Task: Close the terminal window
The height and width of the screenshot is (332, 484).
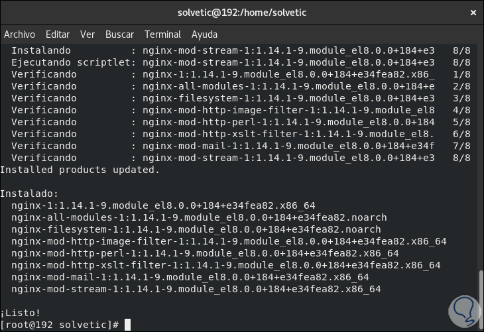Action: click(x=471, y=12)
